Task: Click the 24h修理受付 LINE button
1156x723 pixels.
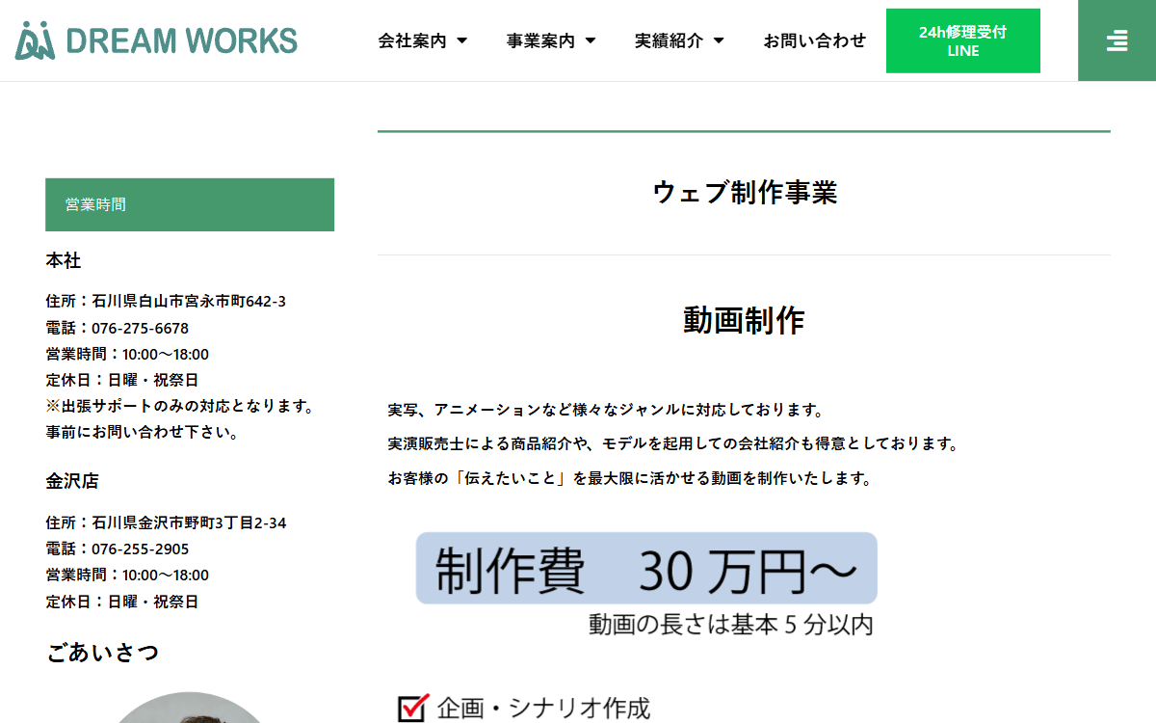Action: pyautogui.click(x=963, y=40)
